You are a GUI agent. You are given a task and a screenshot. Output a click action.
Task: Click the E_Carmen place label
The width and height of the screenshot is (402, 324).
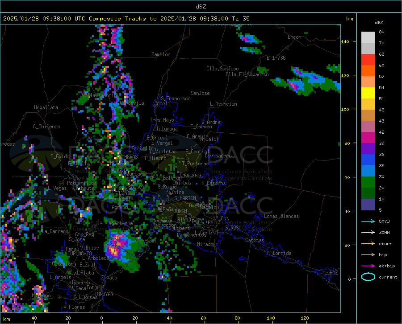(x=201, y=127)
